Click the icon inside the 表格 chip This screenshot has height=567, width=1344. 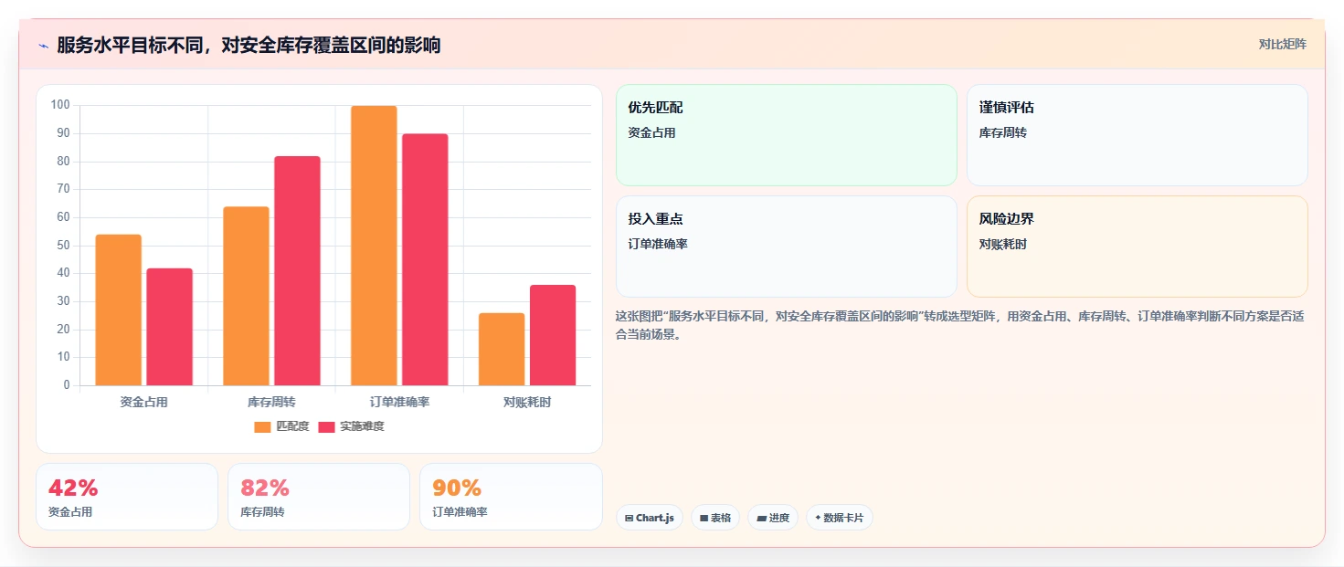click(x=704, y=518)
